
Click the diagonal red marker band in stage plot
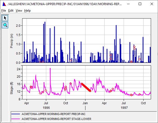pyautogui.click(x=86, y=87)
